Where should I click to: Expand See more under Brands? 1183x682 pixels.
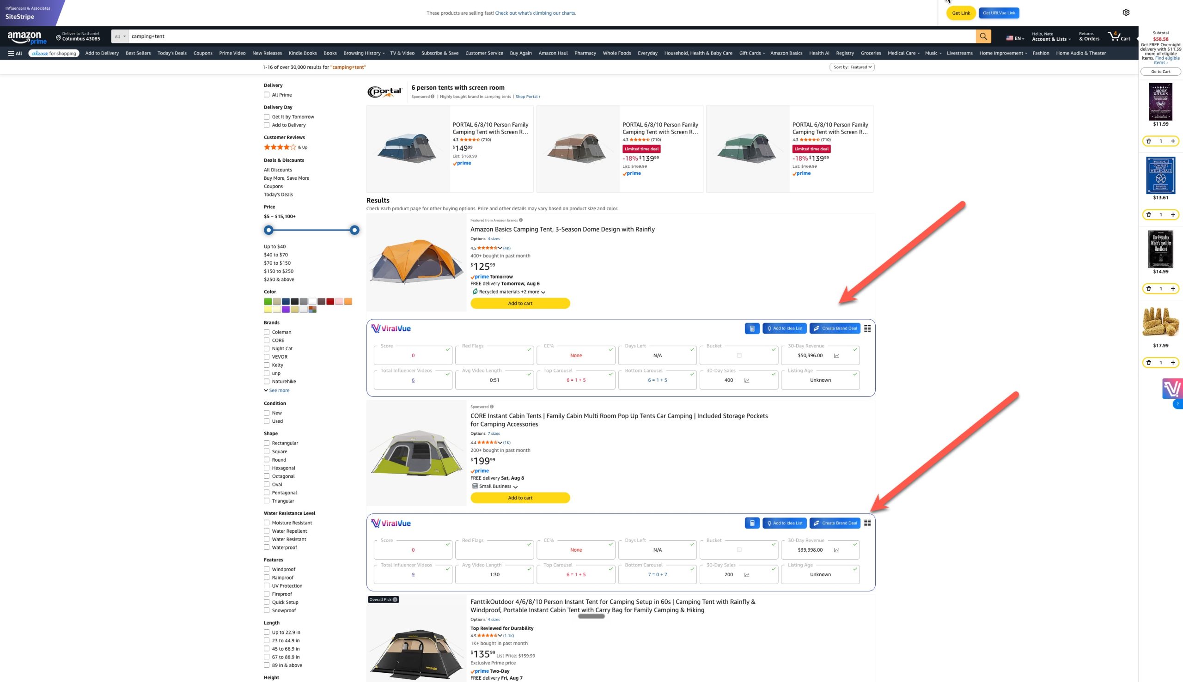tap(277, 390)
